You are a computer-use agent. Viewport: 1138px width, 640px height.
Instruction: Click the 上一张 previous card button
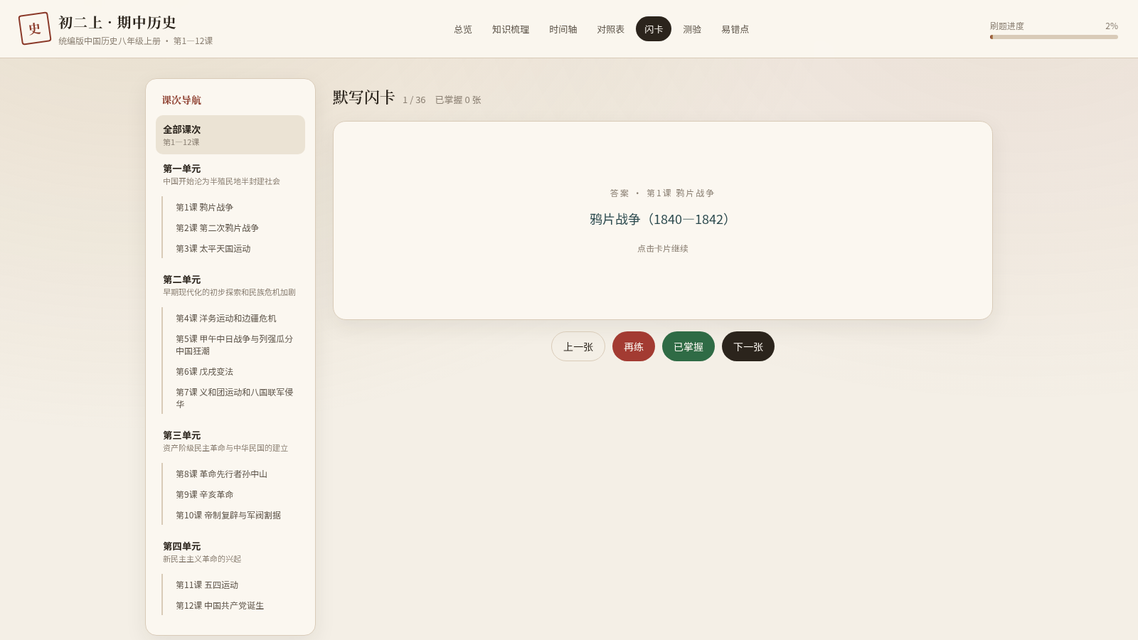click(x=578, y=346)
